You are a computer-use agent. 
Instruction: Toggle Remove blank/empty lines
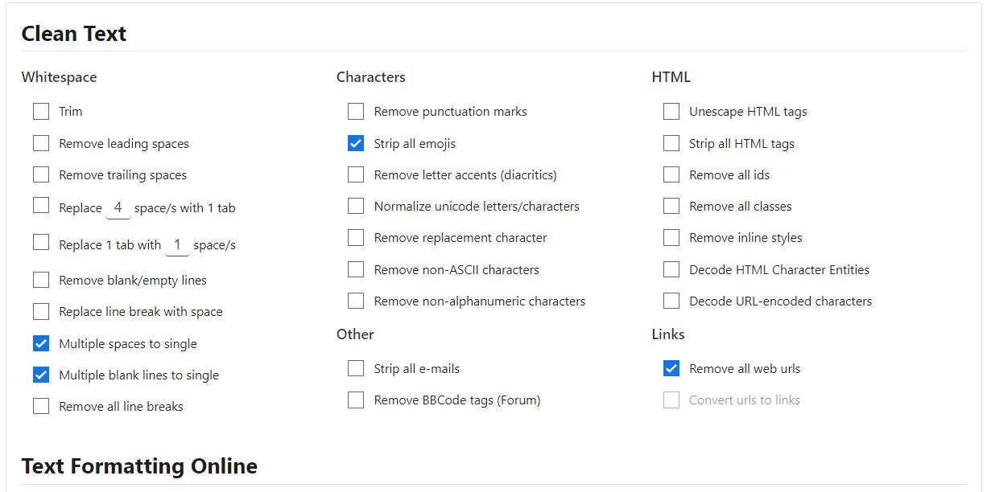pos(41,280)
